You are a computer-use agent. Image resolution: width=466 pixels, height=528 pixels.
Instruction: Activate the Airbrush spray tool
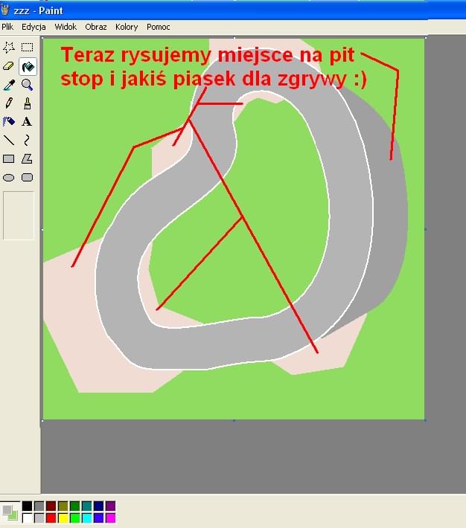[x=9, y=121]
